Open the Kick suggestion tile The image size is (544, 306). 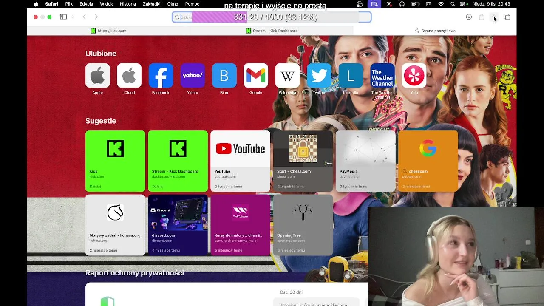point(115,161)
